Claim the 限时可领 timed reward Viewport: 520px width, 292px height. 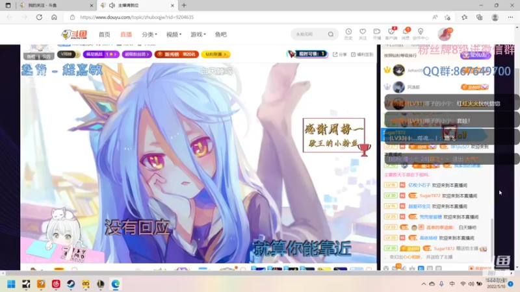click(307, 54)
